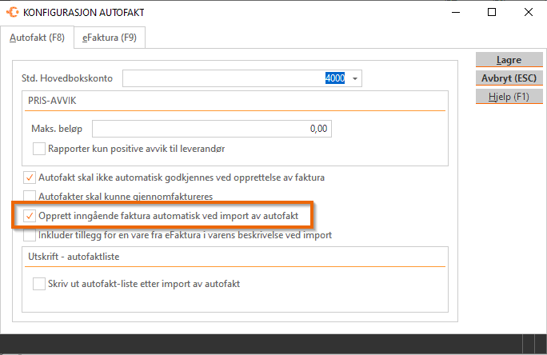
Task: Untick Opprett inngående faktura automatisk checkbox
Action: [30, 216]
